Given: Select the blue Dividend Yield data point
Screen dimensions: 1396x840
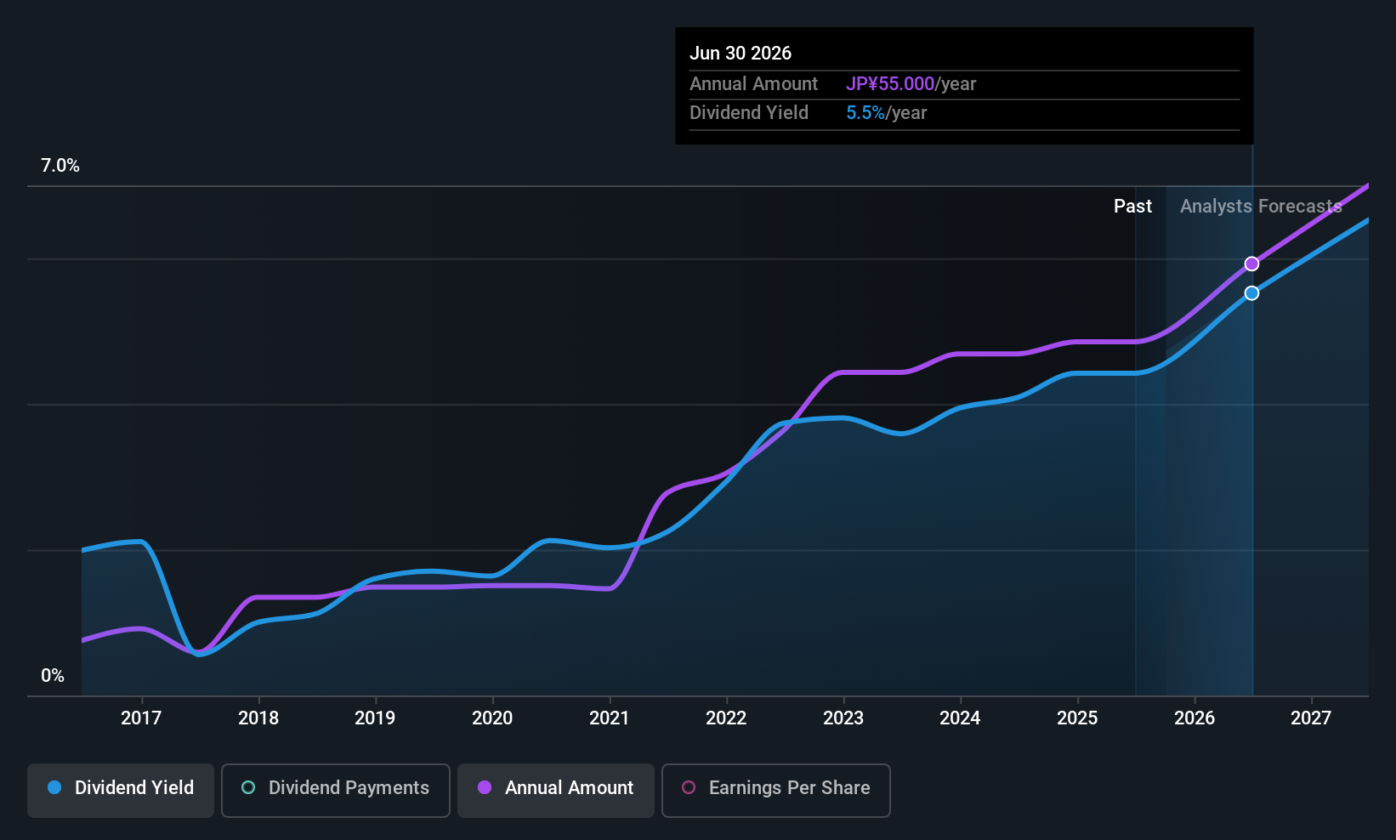Looking at the screenshot, I should [x=1251, y=293].
